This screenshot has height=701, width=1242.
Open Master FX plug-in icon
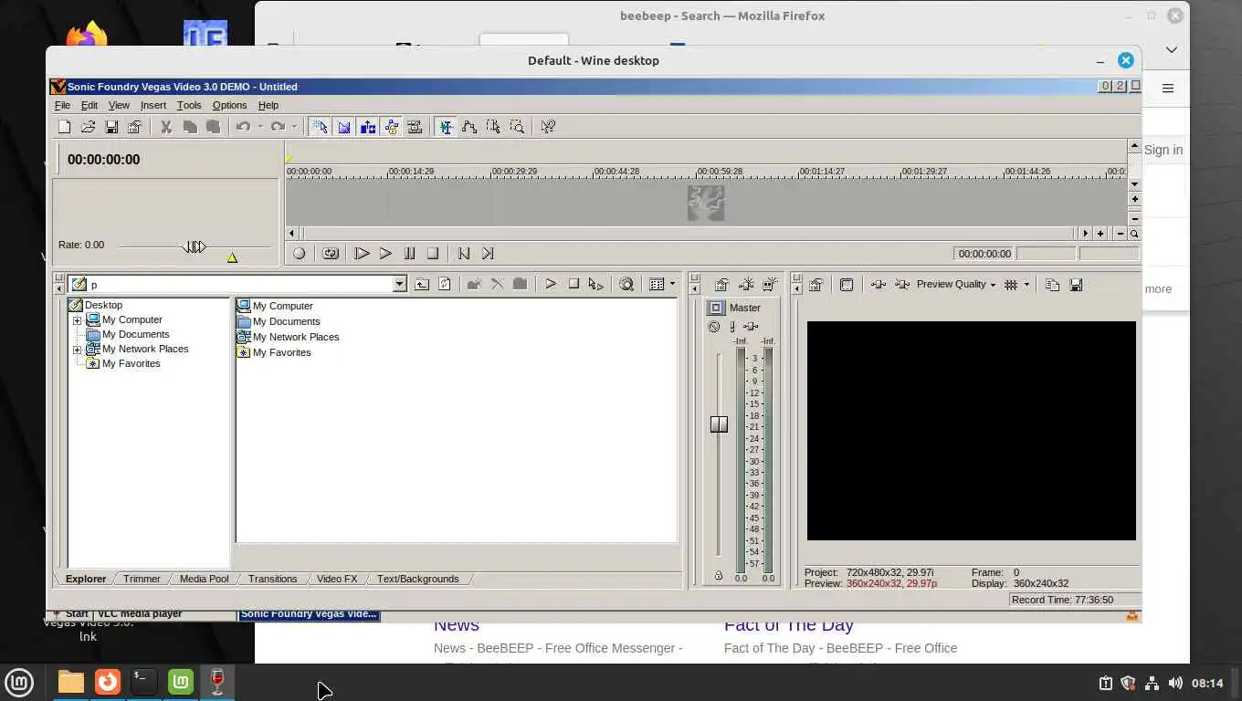click(751, 327)
